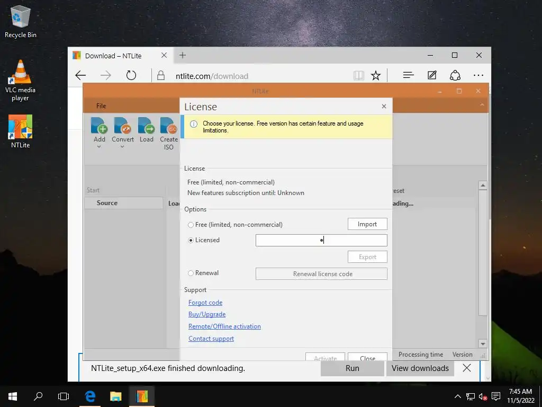Click the Source column header in NTLite
542x407 pixels.
click(124, 203)
